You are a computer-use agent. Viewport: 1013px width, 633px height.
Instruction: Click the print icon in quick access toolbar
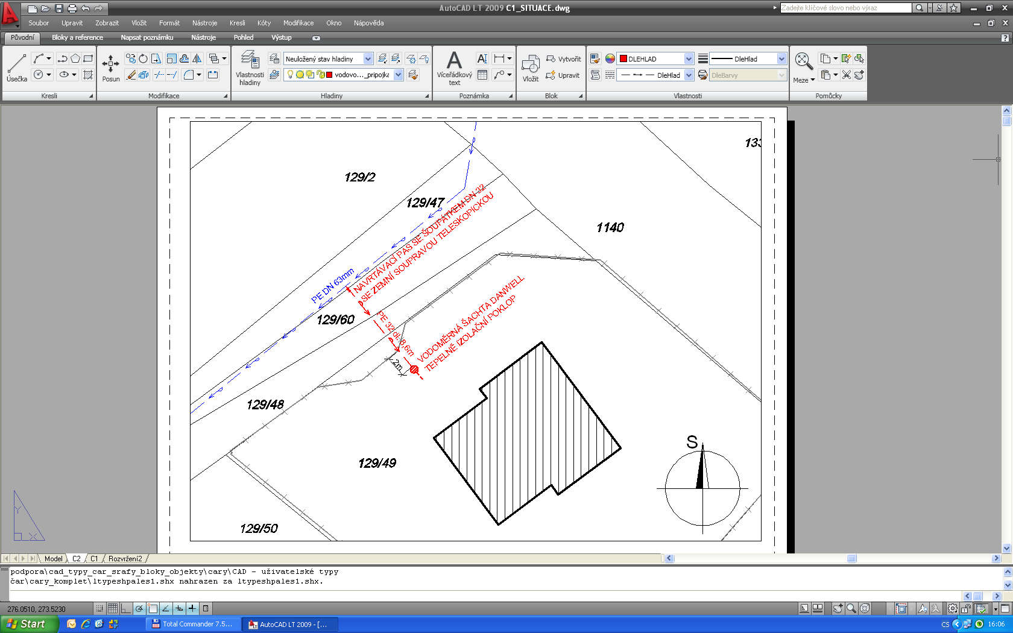pos(72,8)
